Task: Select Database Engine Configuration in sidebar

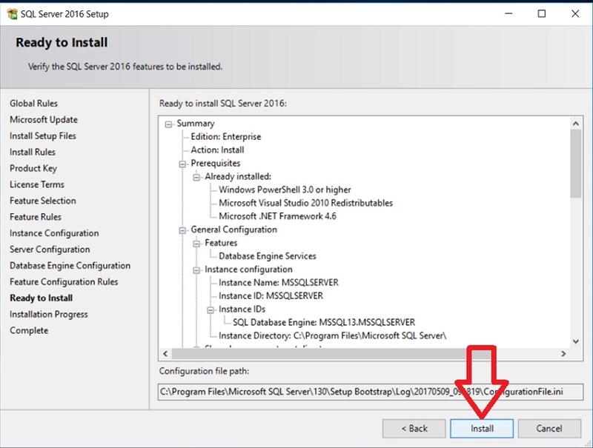Action: pos(70,266)
